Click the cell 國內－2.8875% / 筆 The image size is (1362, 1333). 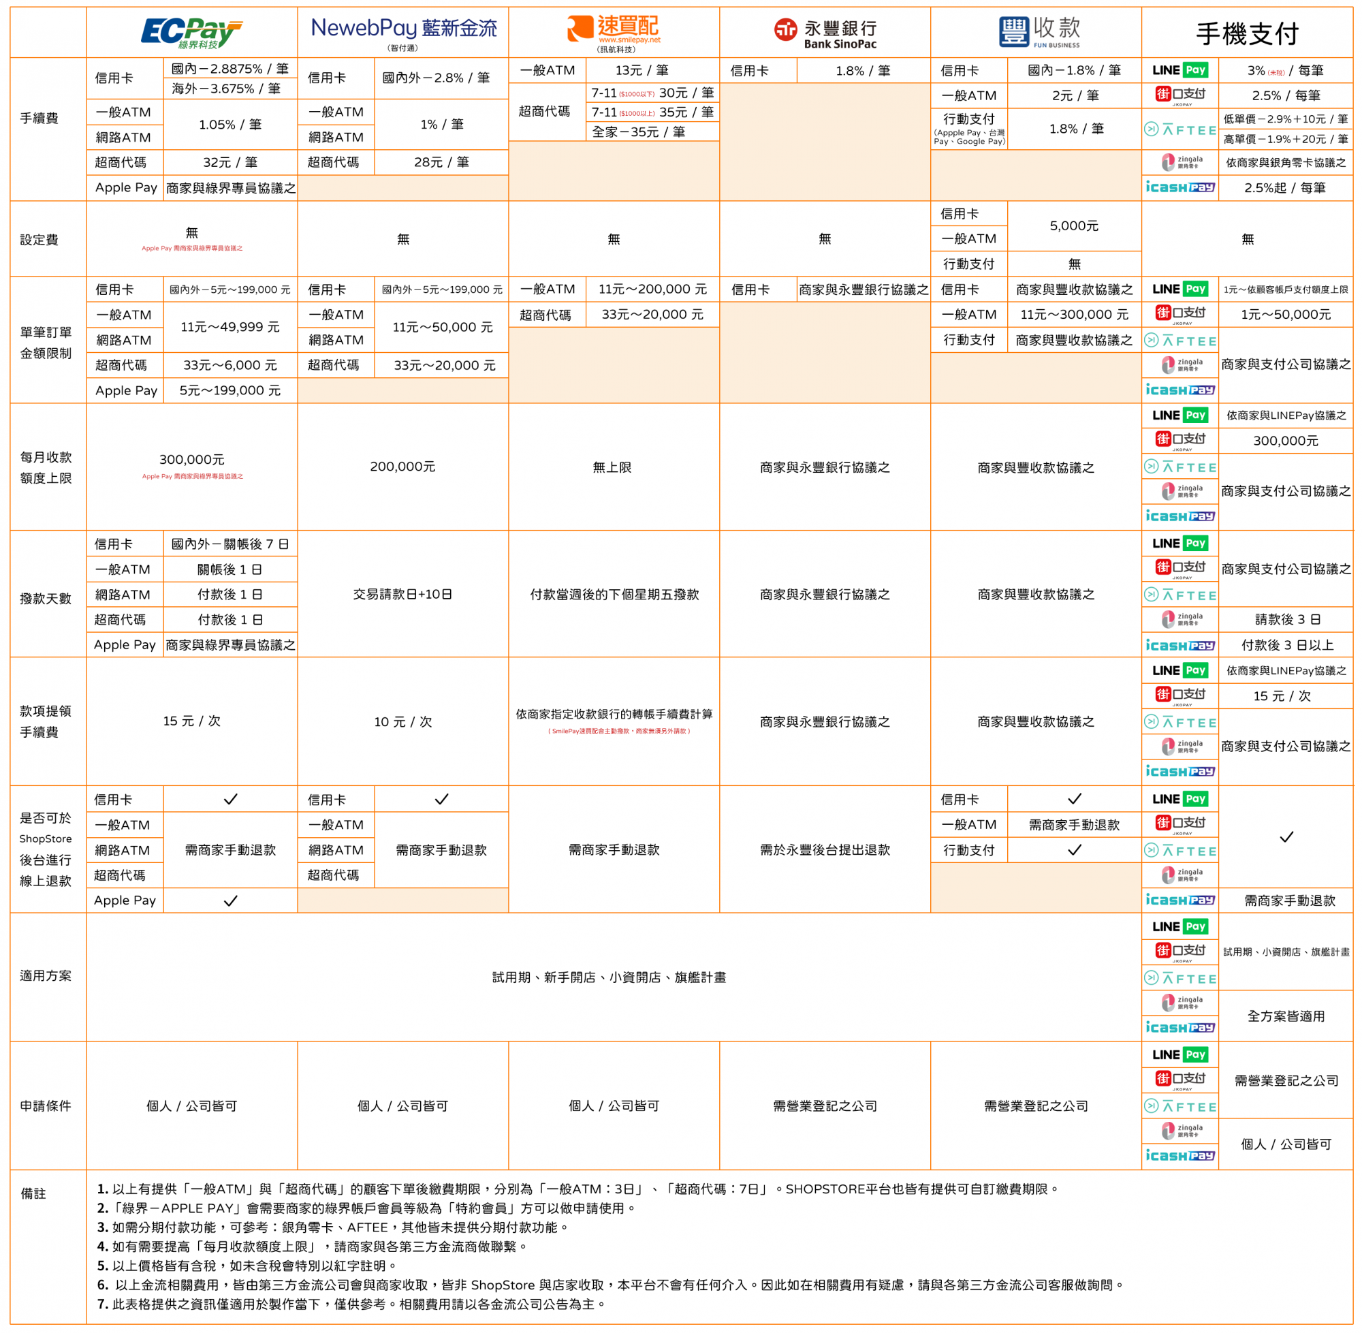coord(230,69)
